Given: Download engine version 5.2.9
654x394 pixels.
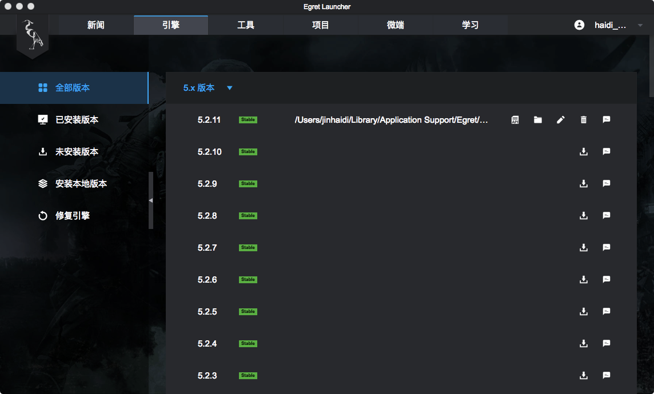Looking at the screenshot, I should click(584, 184).
